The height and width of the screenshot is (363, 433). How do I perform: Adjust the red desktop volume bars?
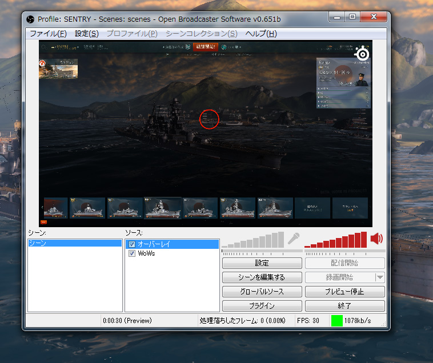[x=335, y=240]
